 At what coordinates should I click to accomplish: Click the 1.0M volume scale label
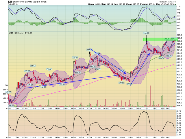click(5, 86)
